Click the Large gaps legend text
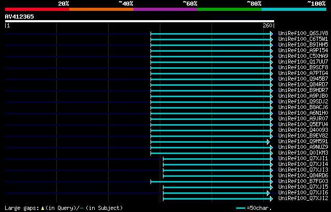 click(22, 208)
